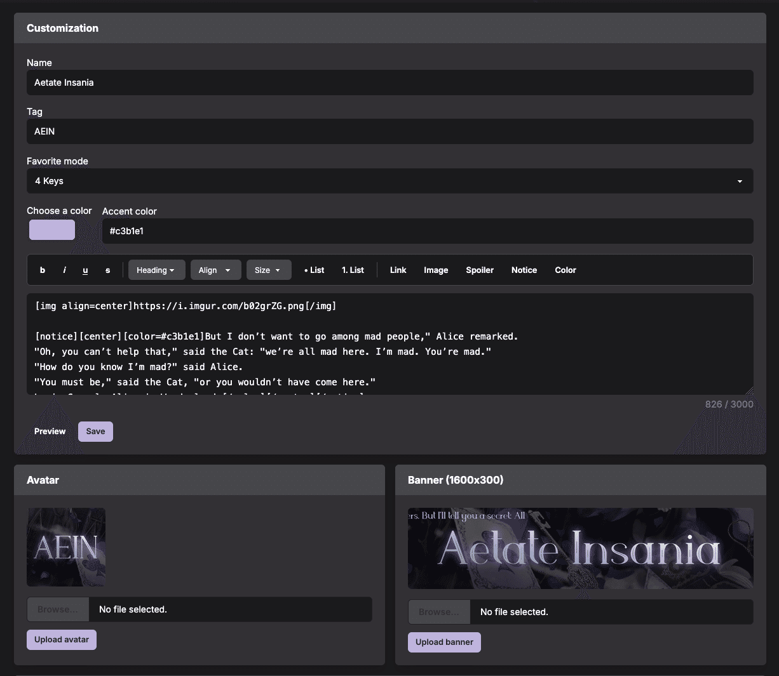This screenshot has width=779, height=676.
Task: Open the Align dropdown
Action: pos(215,270)
